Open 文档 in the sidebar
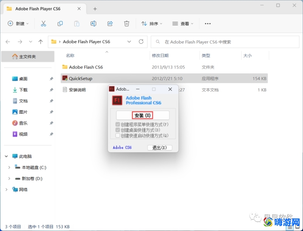Image resolution: width=303 pixels, height=231 pixels. point(23,101)
